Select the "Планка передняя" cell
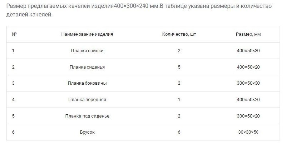Image resolution: width=286 pixels, height=149 pixels. click(87, 100)
